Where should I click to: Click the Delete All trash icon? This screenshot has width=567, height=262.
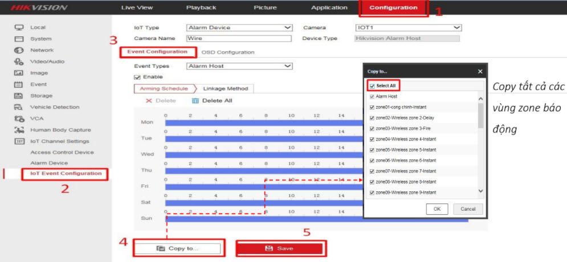coord(195,101)
